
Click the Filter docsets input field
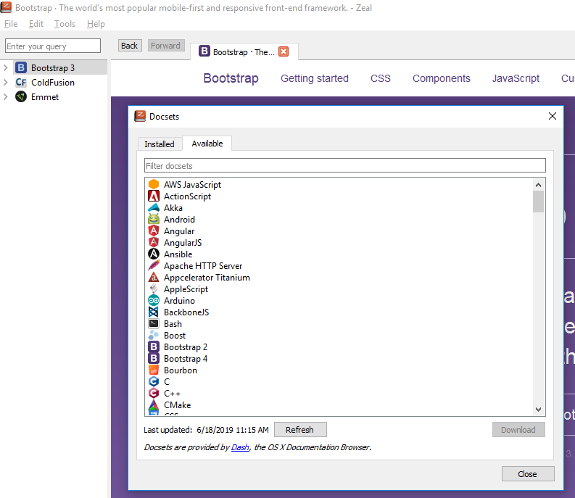344,166
